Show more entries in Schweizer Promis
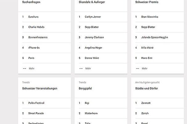Screen dimensions: 187x124 point(142,68)
